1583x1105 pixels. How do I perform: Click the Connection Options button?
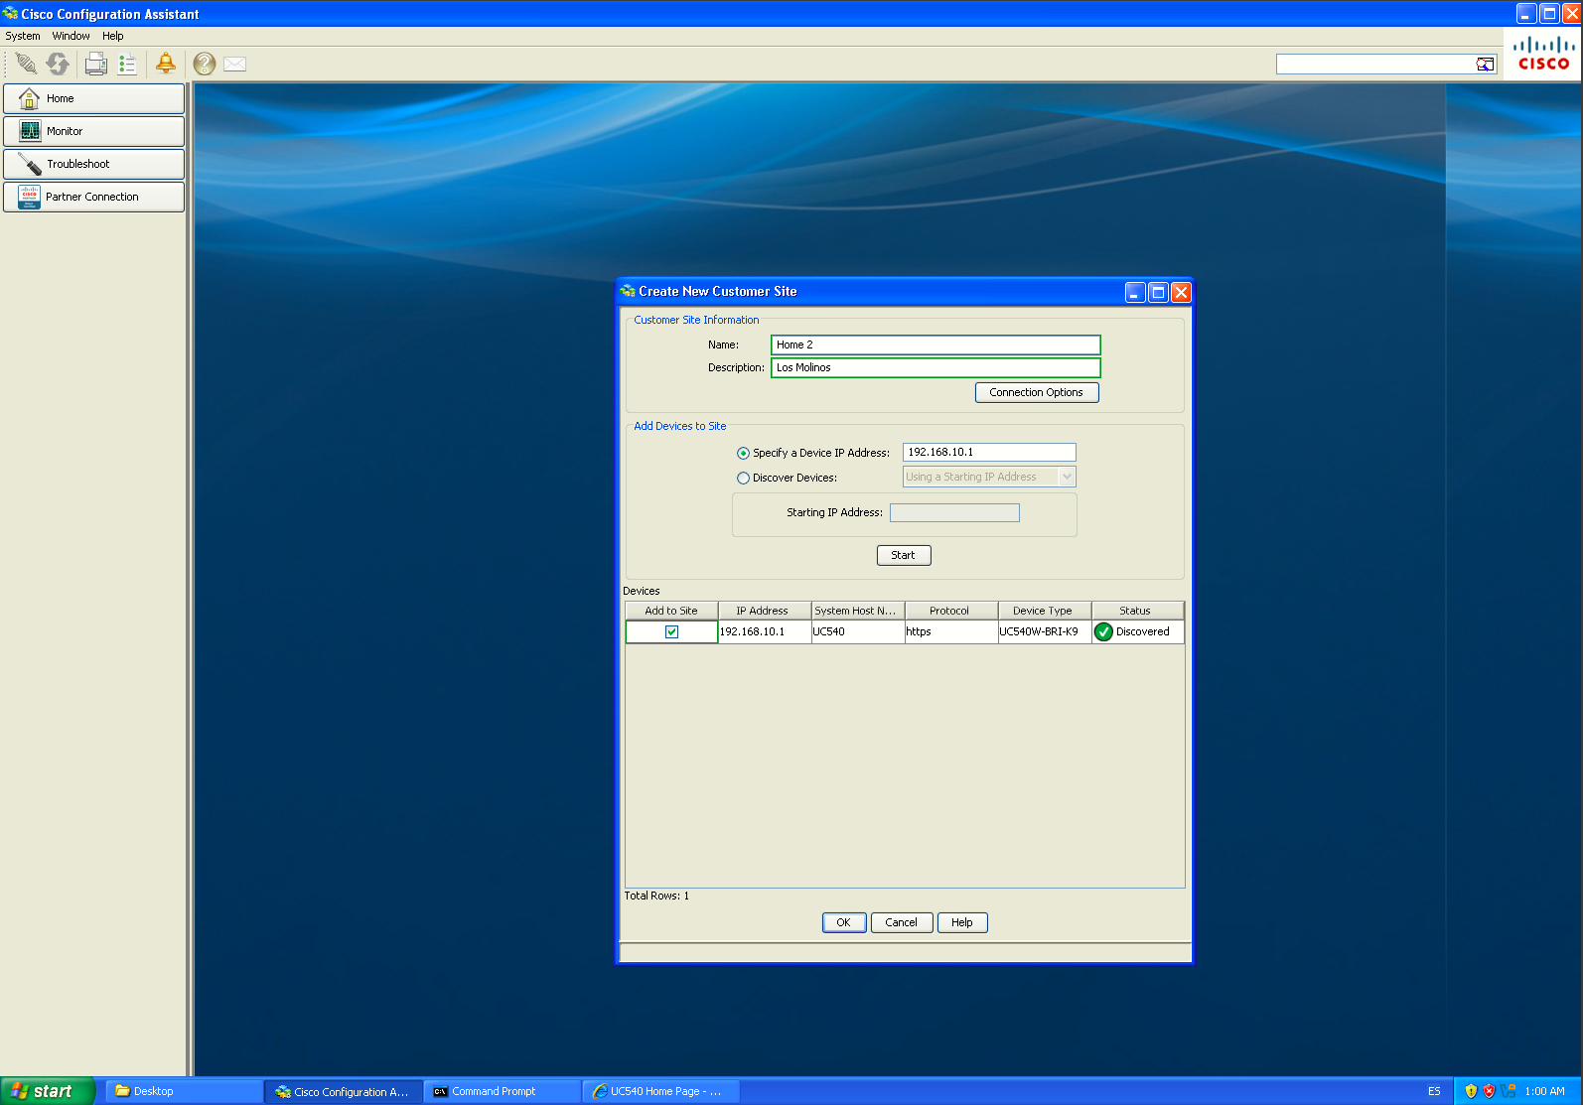click(x=1037, y=392)
